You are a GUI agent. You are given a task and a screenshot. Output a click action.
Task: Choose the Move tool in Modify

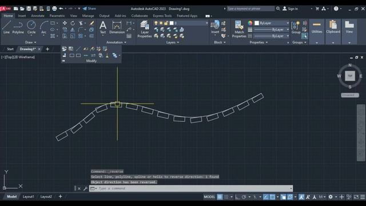[x=65, y=23]
